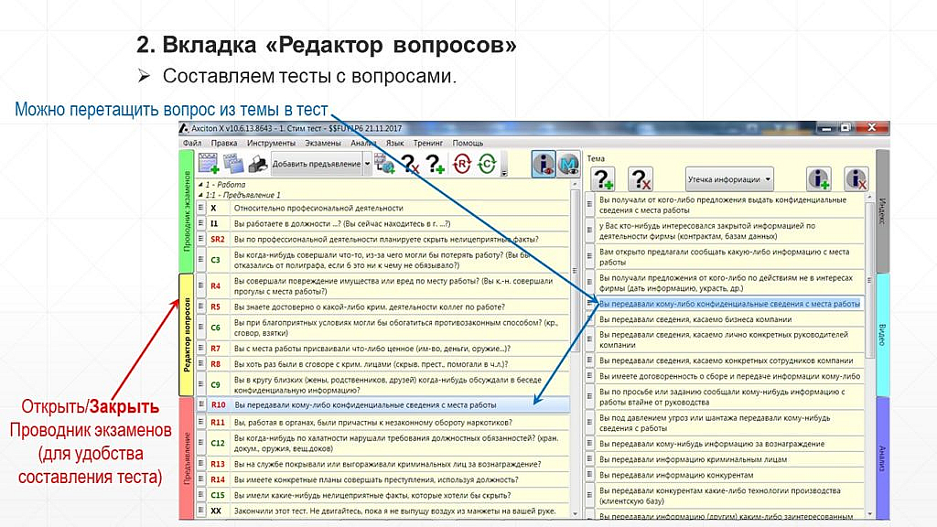Viewport: 937px width, 527px height.
Task: Switch to the green Проводник экзаменов side tab
Action: 187,211
